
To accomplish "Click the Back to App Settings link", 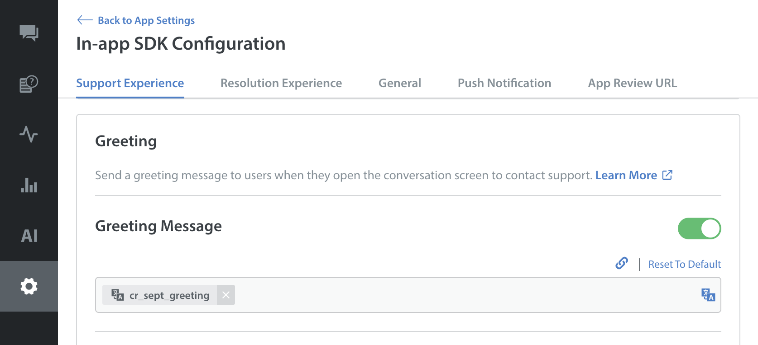I will (x=146, y=20).
